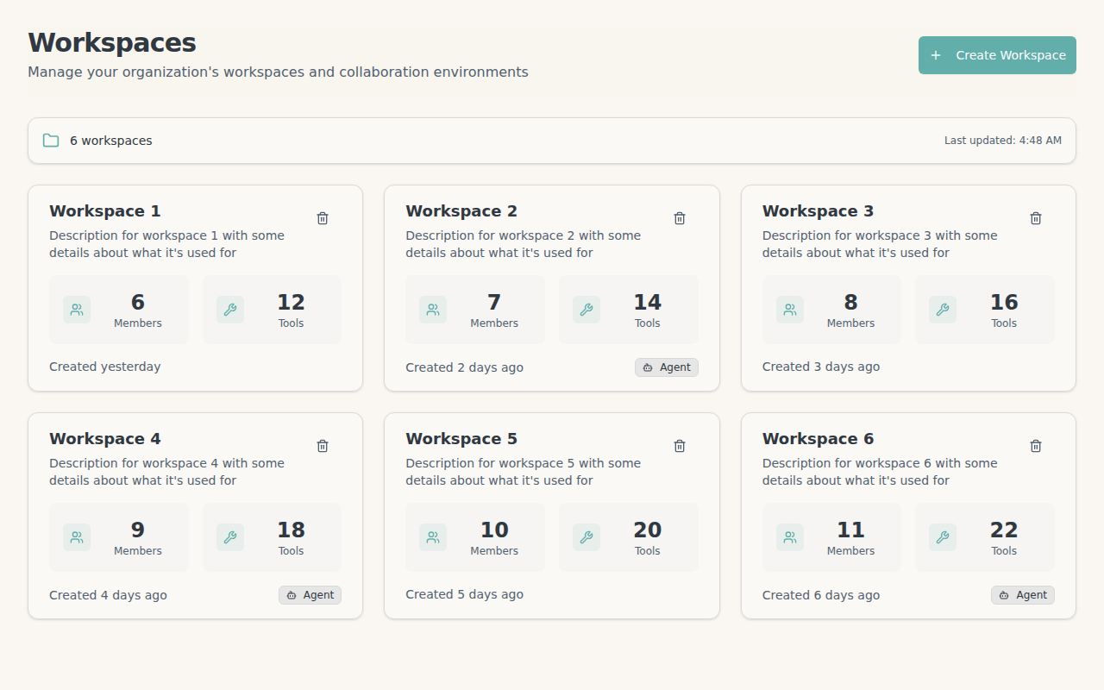The image size is (1104, 690).
Task: Click the Tools wrench icon on Workspace 5
Action: [586, 536]
